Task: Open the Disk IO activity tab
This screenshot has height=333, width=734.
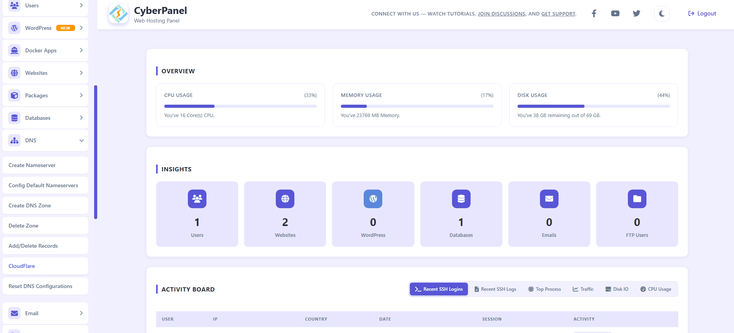Action: click(617, 289)
